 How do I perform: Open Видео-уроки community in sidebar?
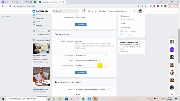pyautogui.click(x=41, y=31)
